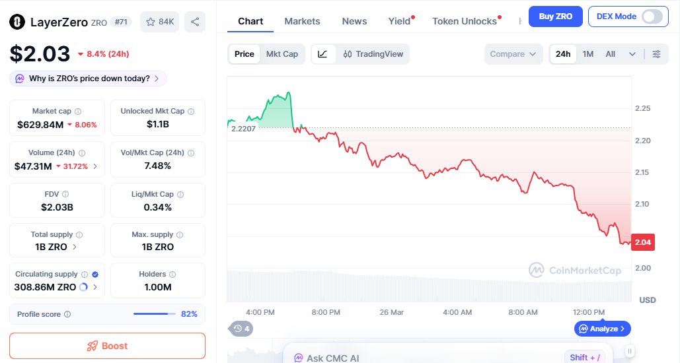Switch chart to Mkt Cap view

point(282,54)
